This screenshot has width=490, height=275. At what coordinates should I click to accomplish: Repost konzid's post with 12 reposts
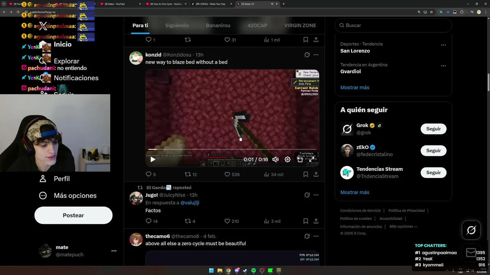(x=191, y=174)
